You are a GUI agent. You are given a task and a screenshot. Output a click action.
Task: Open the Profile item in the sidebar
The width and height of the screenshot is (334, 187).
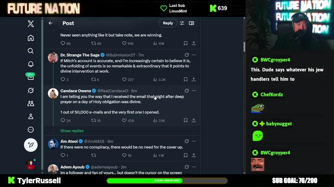coord(31,116)
